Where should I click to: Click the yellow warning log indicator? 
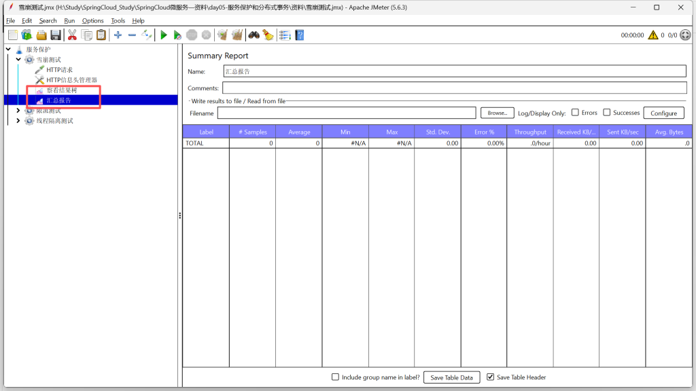click(x=652, y=35)
